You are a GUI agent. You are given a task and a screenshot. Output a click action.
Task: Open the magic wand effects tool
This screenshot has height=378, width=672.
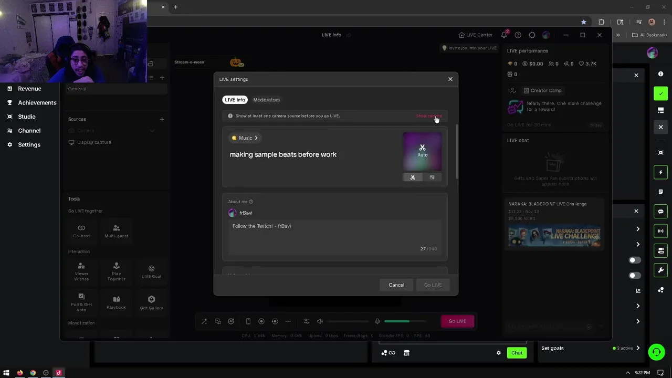(204, 321)
